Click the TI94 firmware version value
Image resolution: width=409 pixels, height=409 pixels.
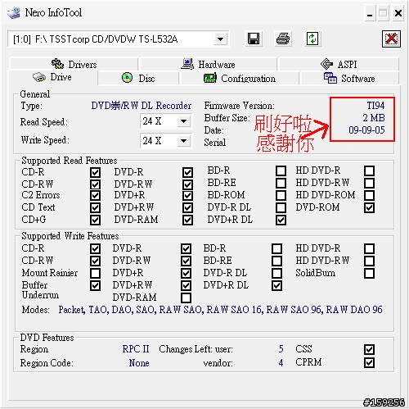point(375,106)
